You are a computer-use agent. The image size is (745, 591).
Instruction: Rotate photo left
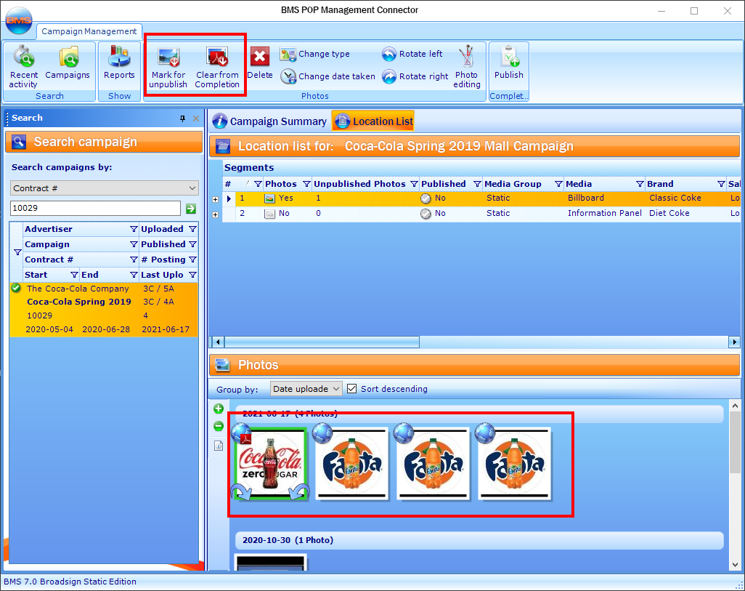tap(412, 55)
